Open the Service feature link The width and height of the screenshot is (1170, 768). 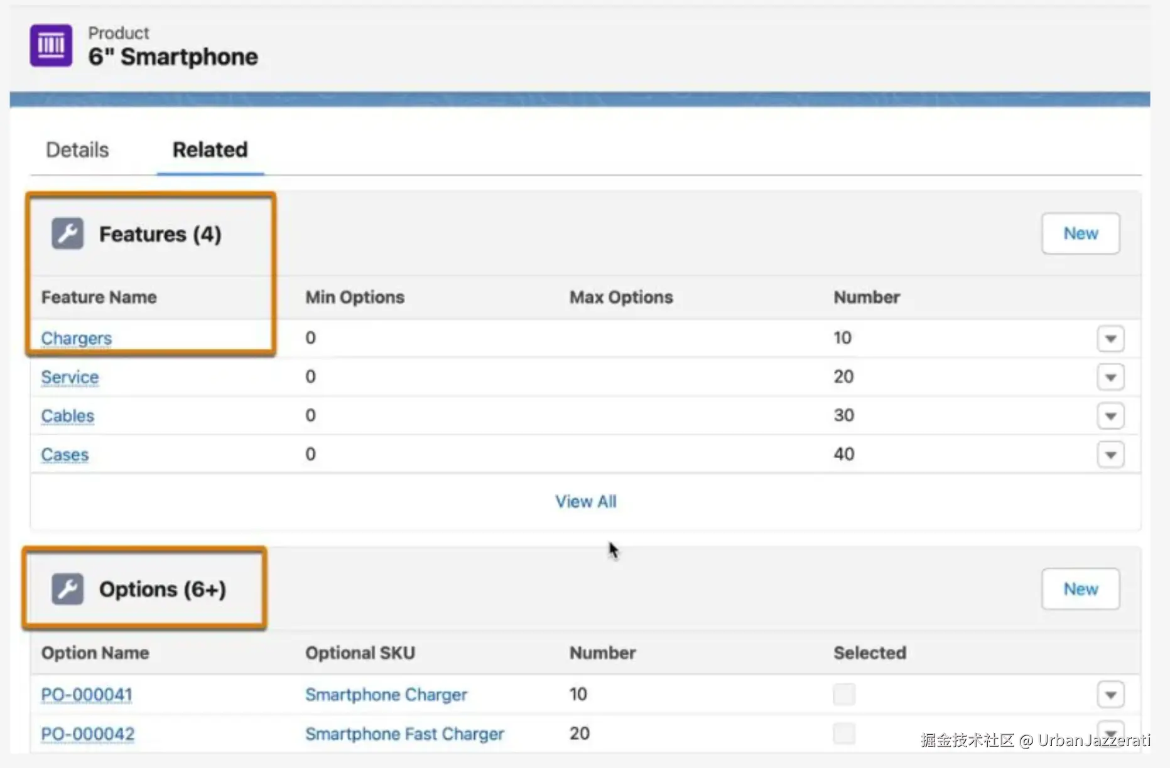click(70, 377)
